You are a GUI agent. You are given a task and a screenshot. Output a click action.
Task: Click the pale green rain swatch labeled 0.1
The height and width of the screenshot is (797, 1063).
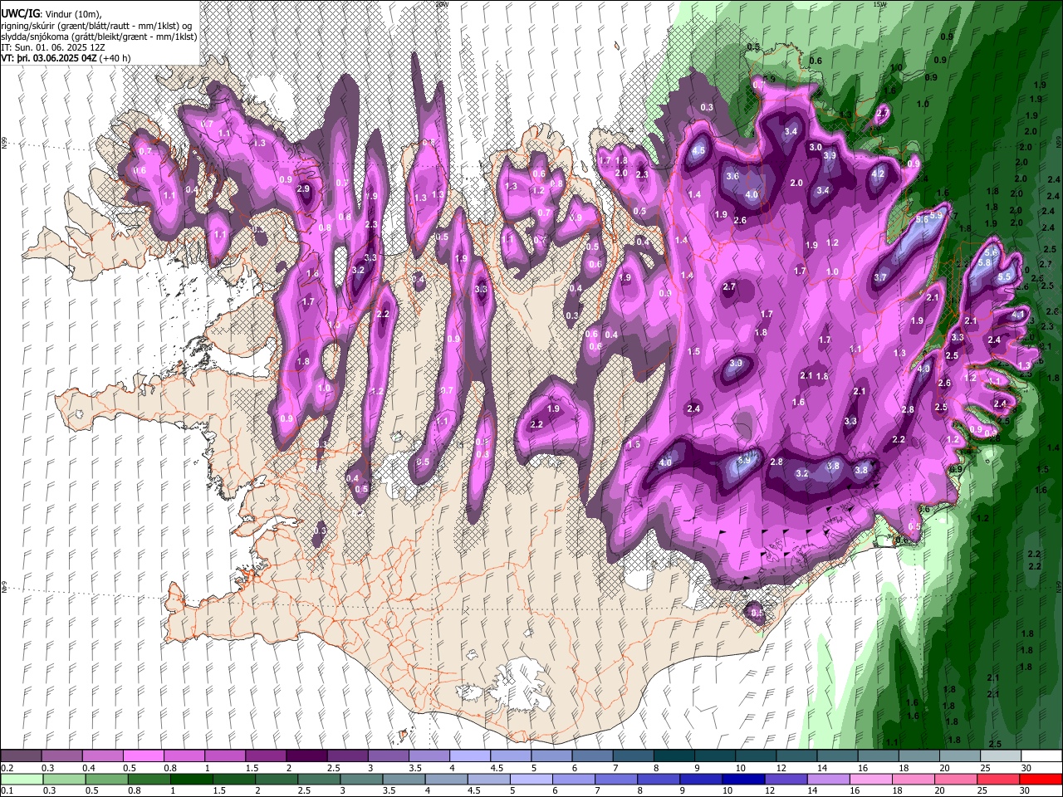click(21, 779)
